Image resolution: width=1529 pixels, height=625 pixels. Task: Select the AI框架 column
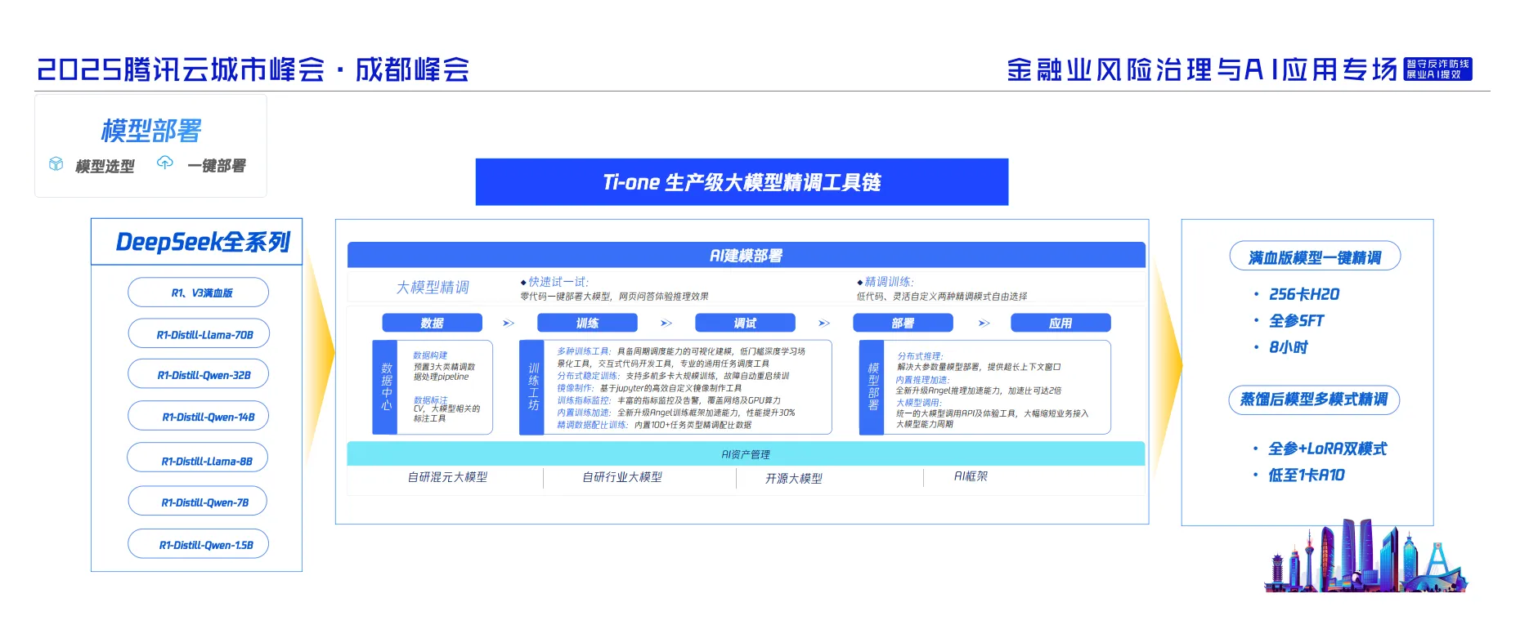pyautogui.click(x=971, y=475)
